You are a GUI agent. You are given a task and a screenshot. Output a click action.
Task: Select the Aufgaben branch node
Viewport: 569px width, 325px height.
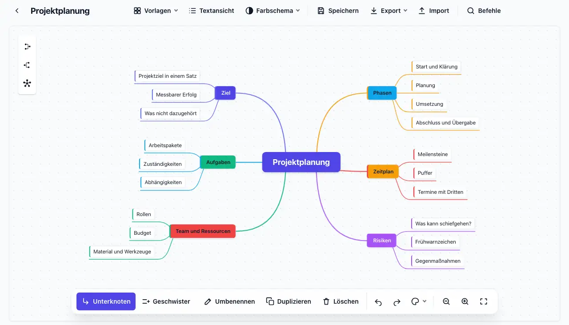point(218,162)
